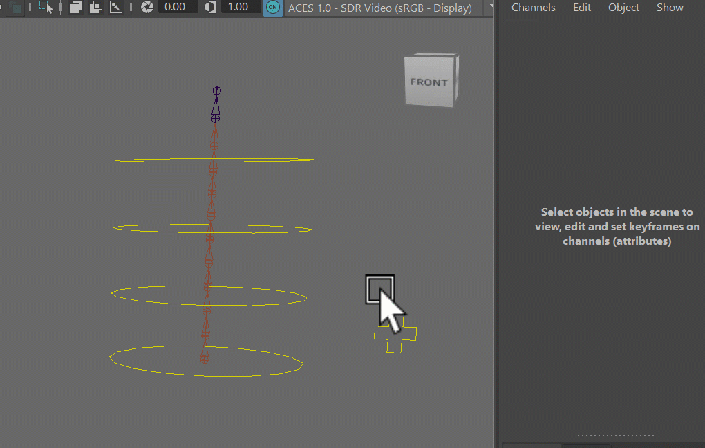705x448 pixels.
Task: Open the Object menu in Channel Box
Action: click(623, 8)
